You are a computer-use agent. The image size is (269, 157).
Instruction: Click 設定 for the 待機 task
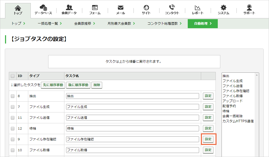click(208, 128)
